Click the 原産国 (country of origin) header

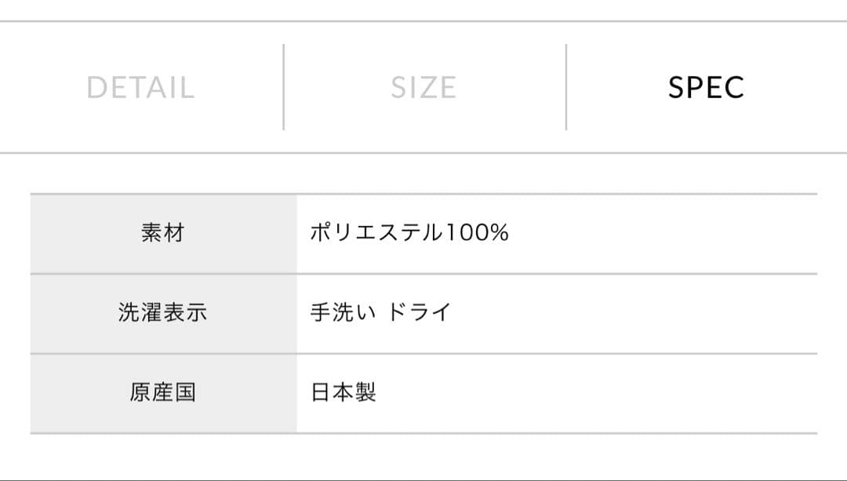(162, 392)
